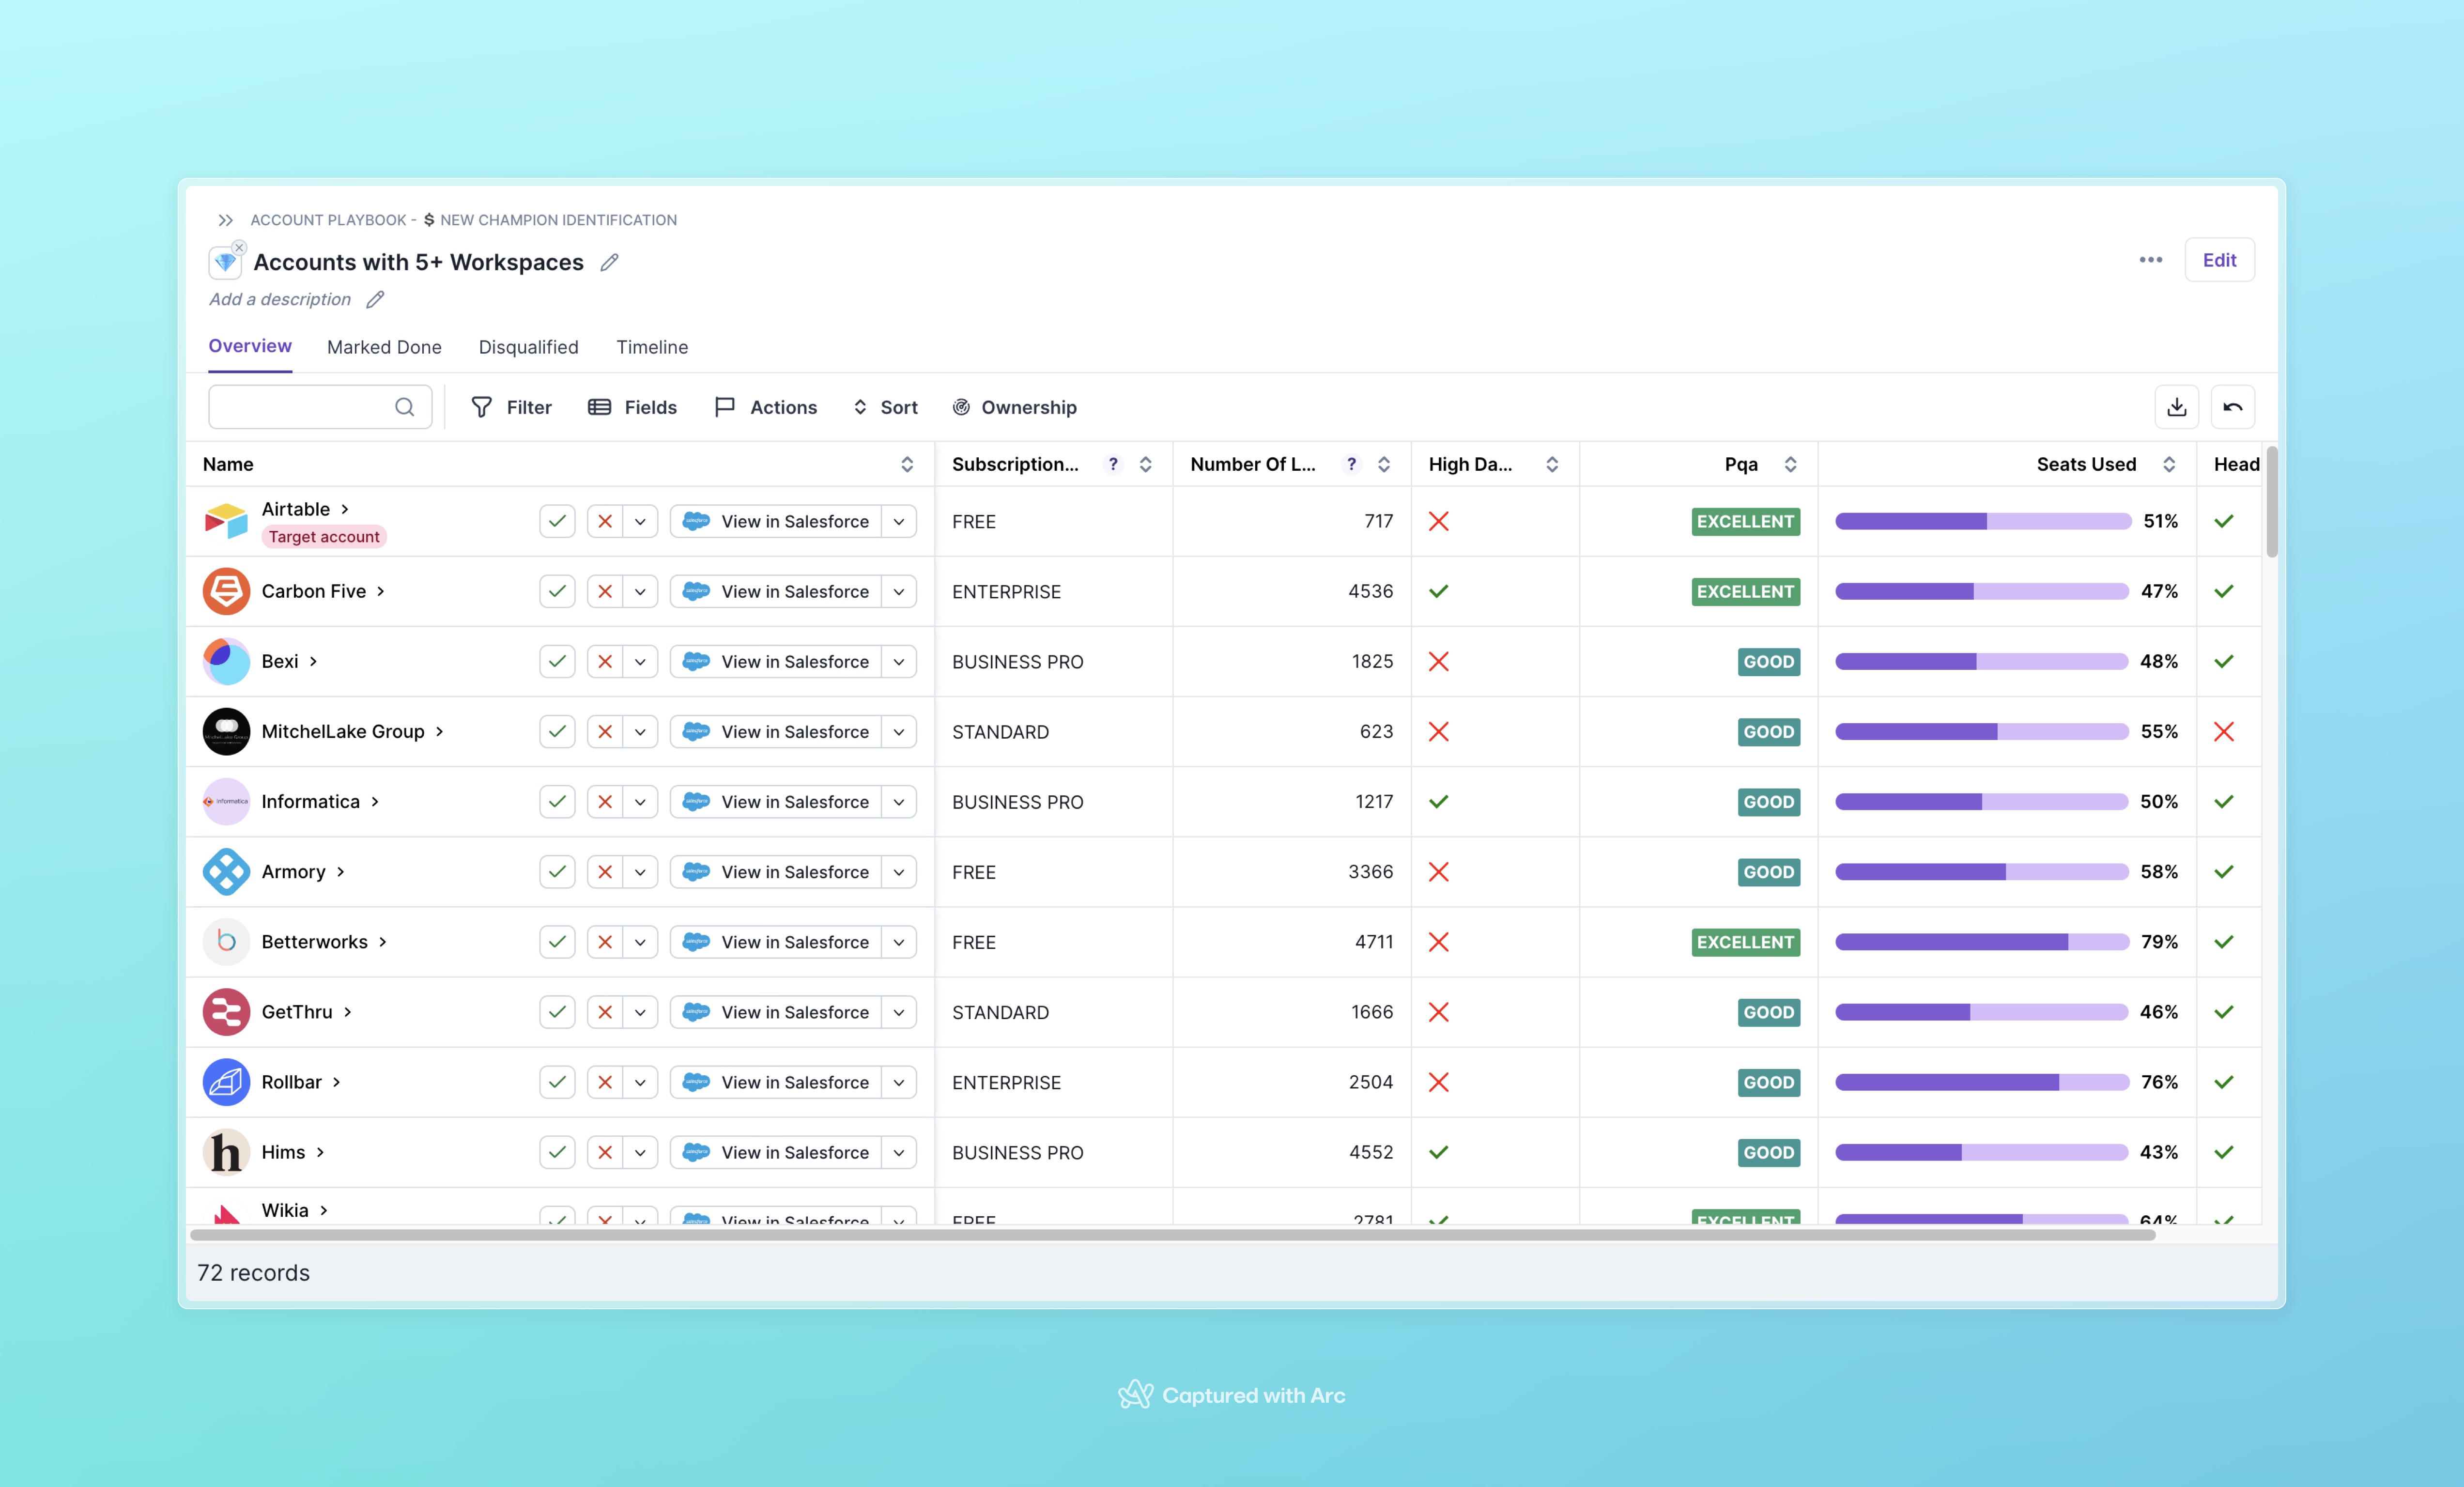Screen dimensions: 2464x1487
Task: Click the undo arrow icon
Action: (2232, 407)
